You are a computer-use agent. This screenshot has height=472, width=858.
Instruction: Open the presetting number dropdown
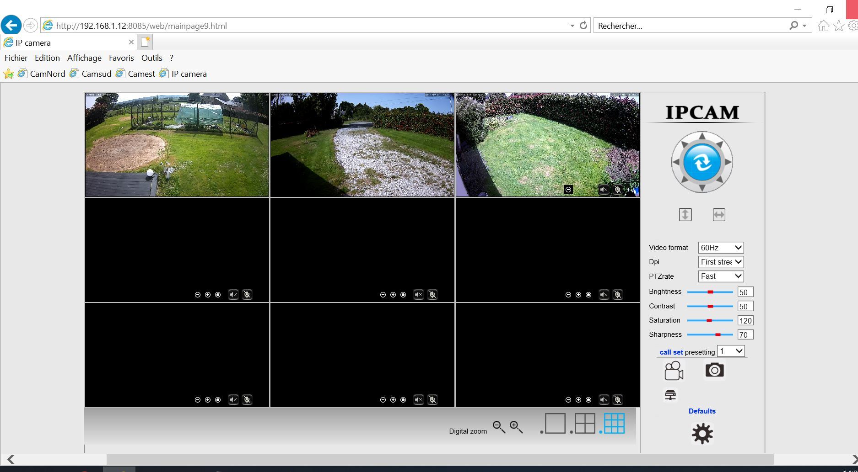pos(730,351)
